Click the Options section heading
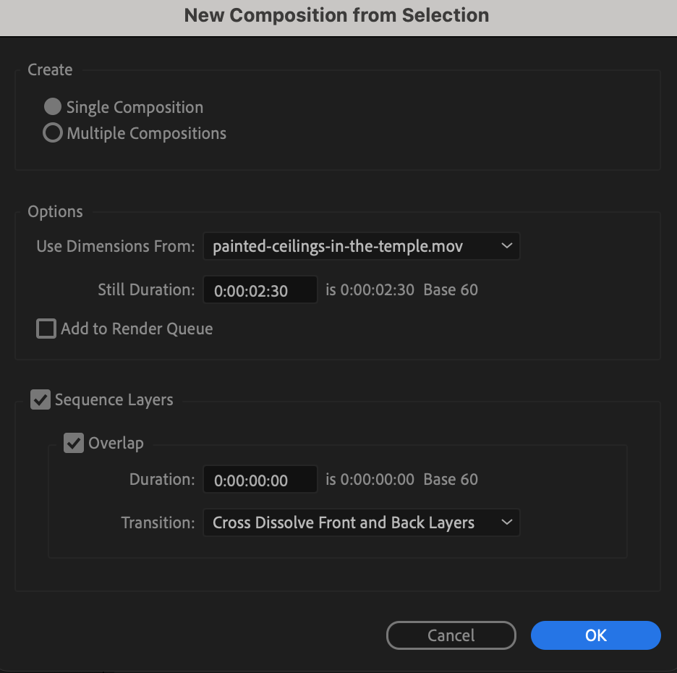677x673 pixels. (x=55, y=212)
